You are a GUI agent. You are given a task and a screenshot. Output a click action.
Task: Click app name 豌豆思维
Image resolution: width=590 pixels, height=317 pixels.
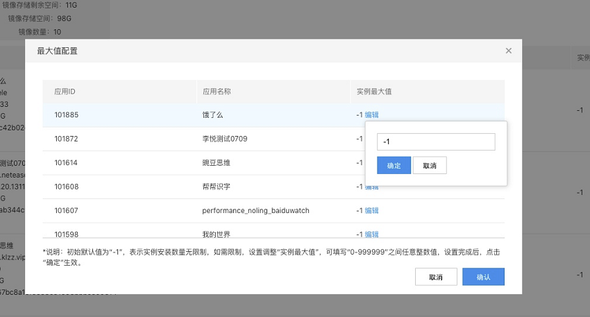[x=216, y=163]
